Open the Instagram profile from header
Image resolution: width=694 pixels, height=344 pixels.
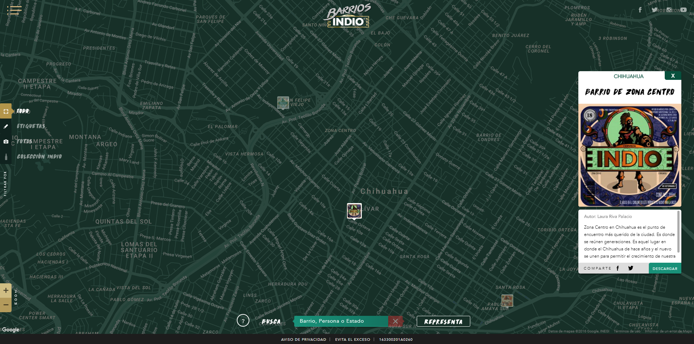click(669, 10)
